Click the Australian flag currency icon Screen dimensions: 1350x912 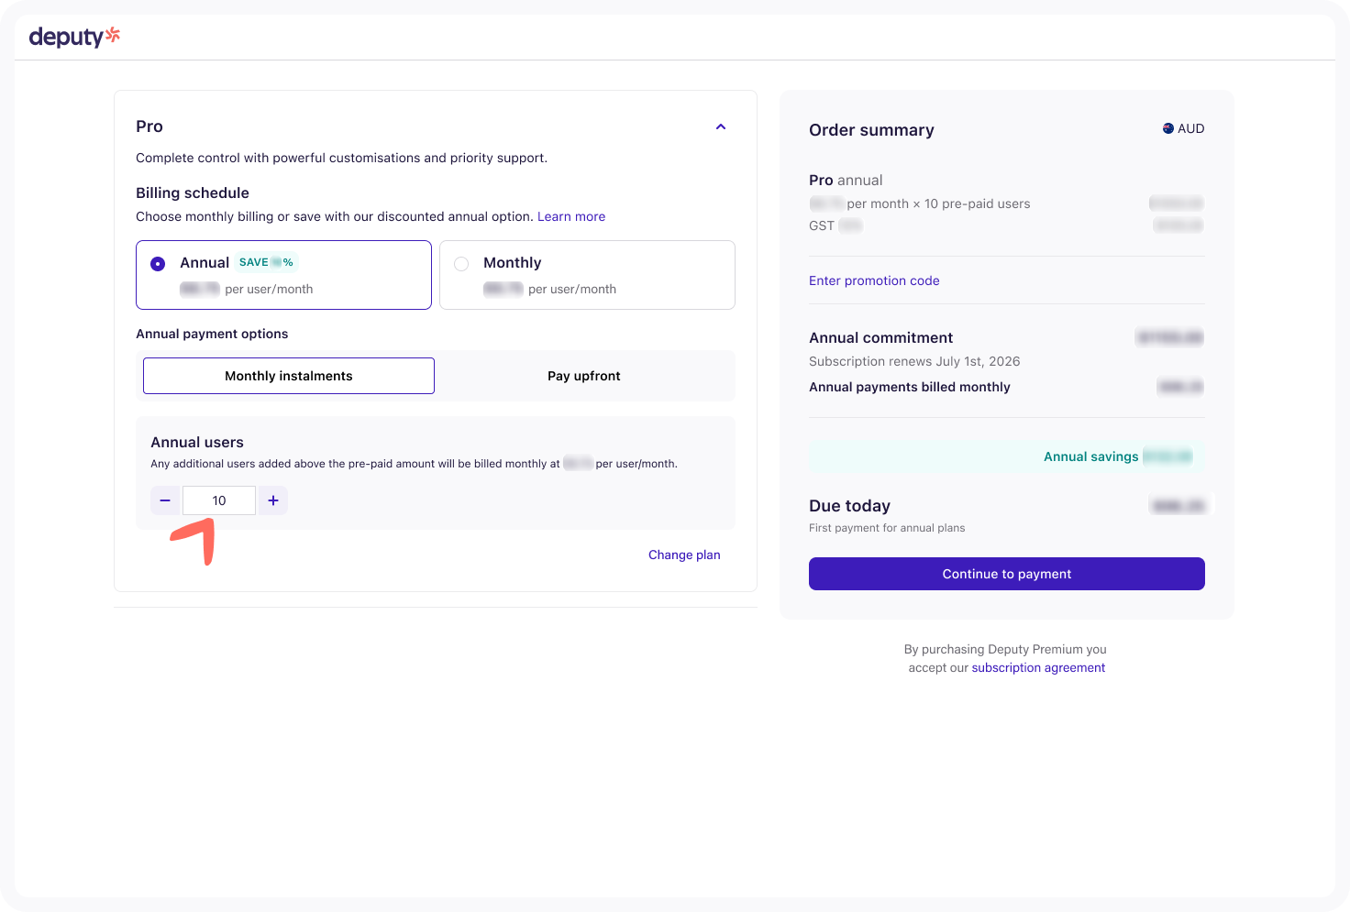pyautogui.click(x=1167, y=128)
